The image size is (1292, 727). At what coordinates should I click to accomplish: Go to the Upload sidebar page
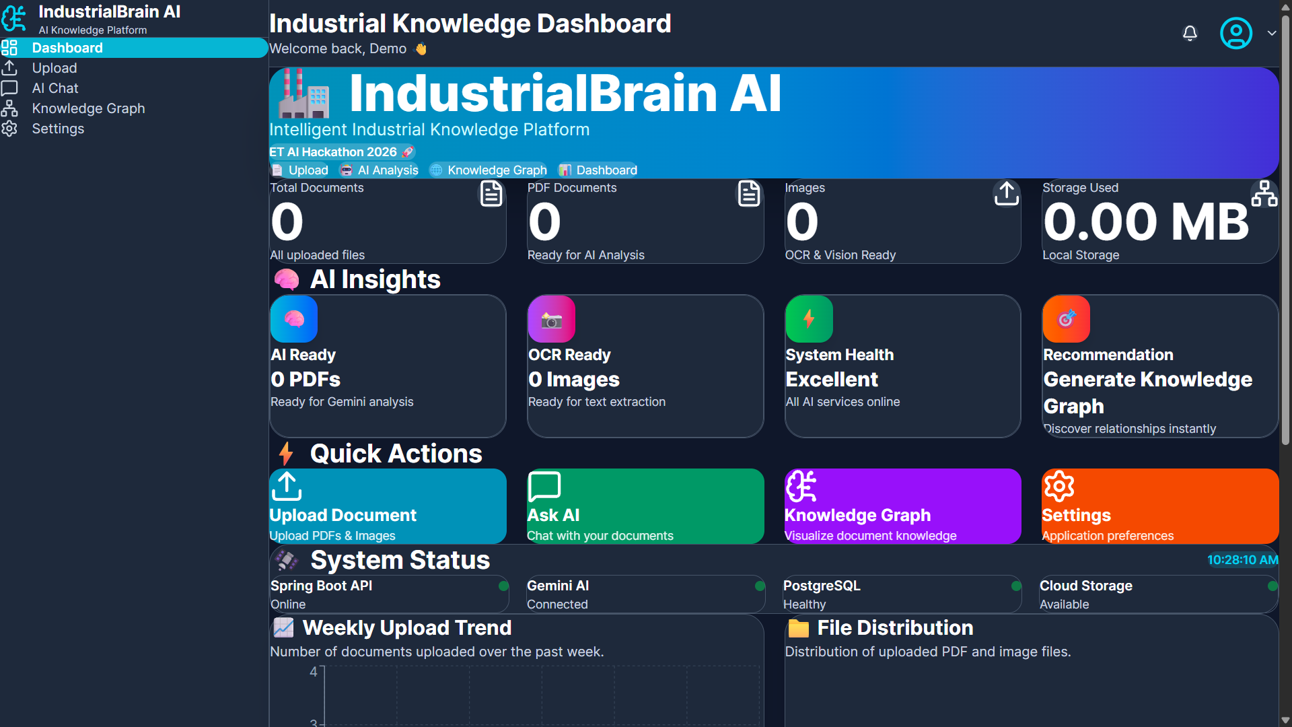pyautogui.click(x=134, y=68)
